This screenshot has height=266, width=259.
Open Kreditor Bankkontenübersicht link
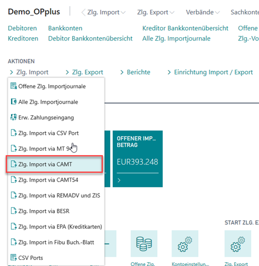(185, 28)
